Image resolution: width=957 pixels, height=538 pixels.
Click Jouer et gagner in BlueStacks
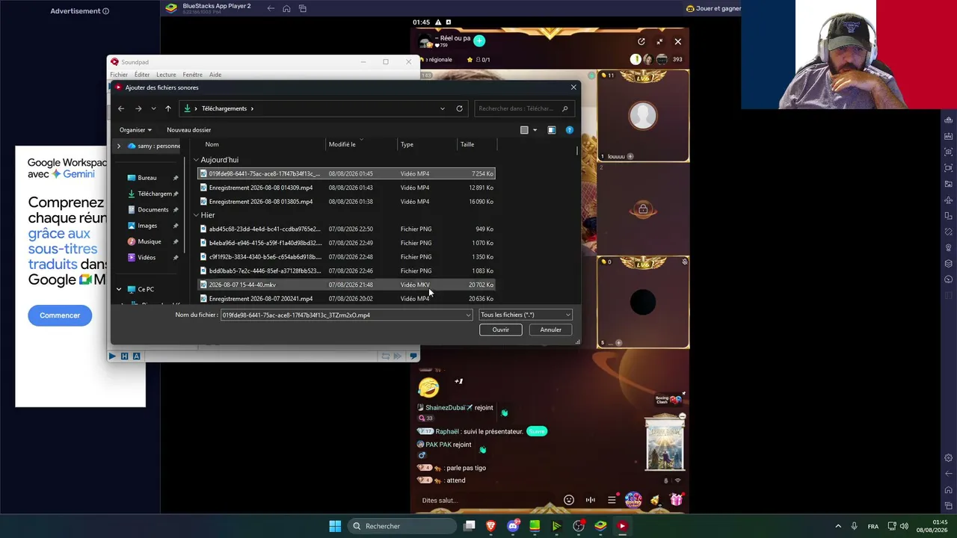point(713,9)
